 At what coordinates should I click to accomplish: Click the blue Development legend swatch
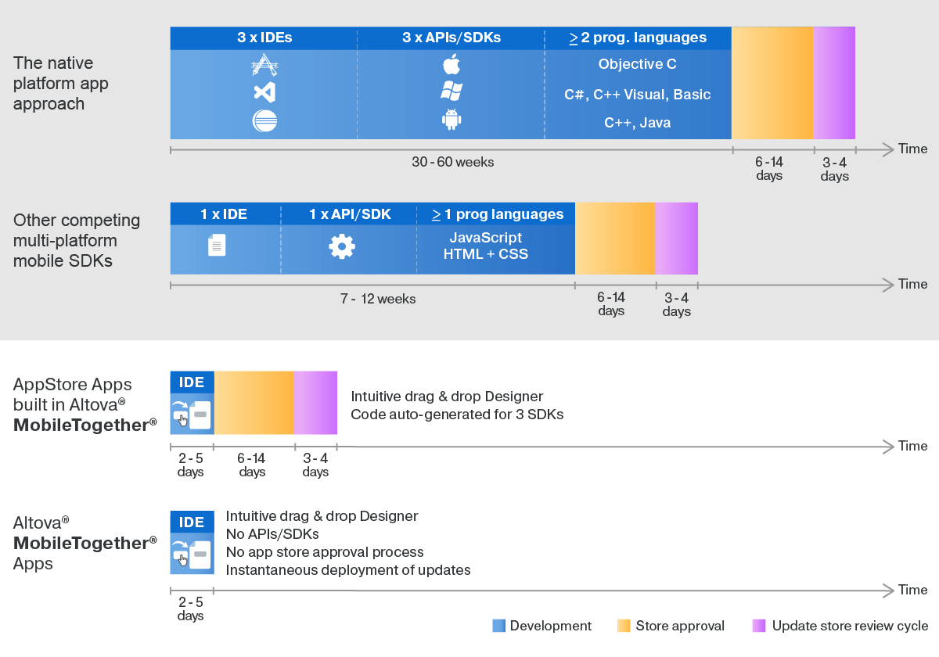tap(498, 626)
